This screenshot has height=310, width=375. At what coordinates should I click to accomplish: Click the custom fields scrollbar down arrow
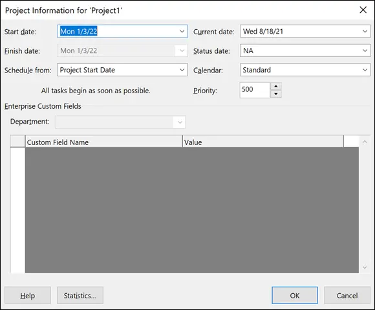point(365,267)
